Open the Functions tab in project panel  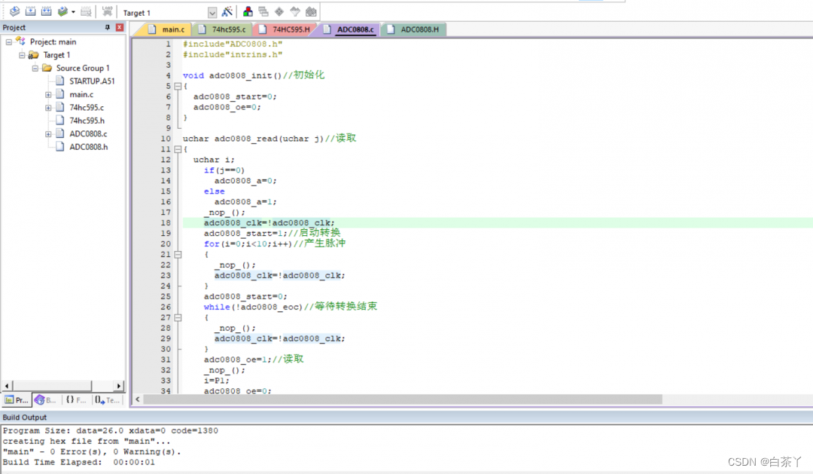point(75,400)
